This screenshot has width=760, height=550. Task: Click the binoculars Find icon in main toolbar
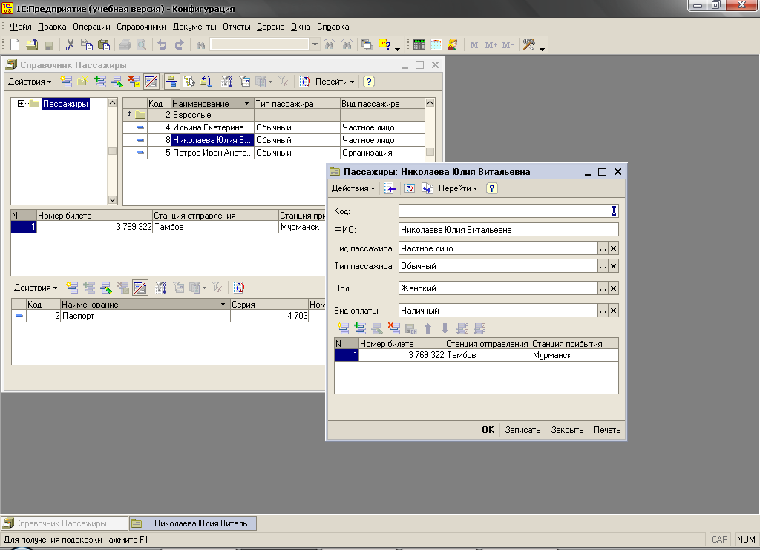200,45
